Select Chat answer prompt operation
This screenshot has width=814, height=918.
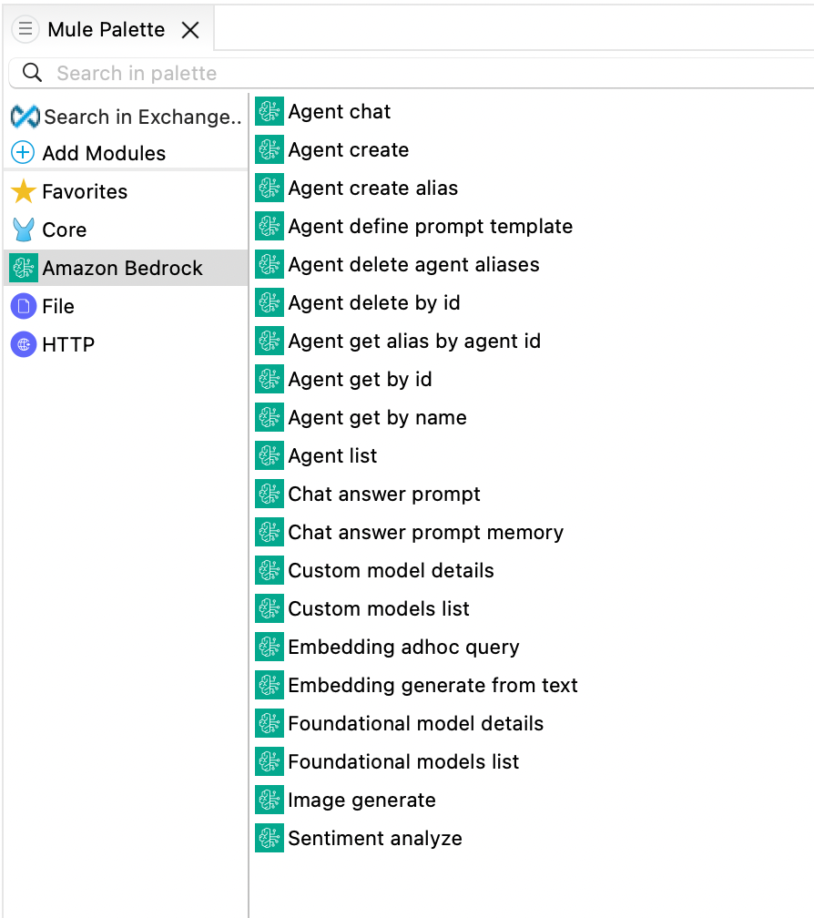[x=384, y=495]
